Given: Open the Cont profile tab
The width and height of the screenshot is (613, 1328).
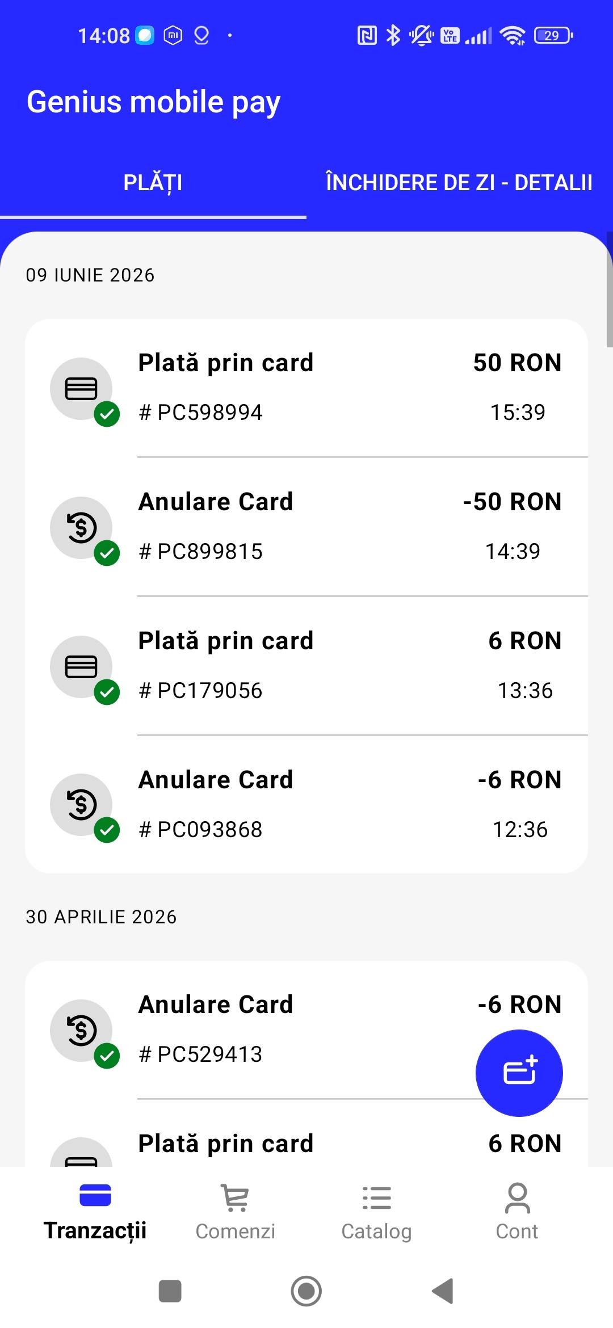Looking at the screenshot, I should pos(517,1212).
